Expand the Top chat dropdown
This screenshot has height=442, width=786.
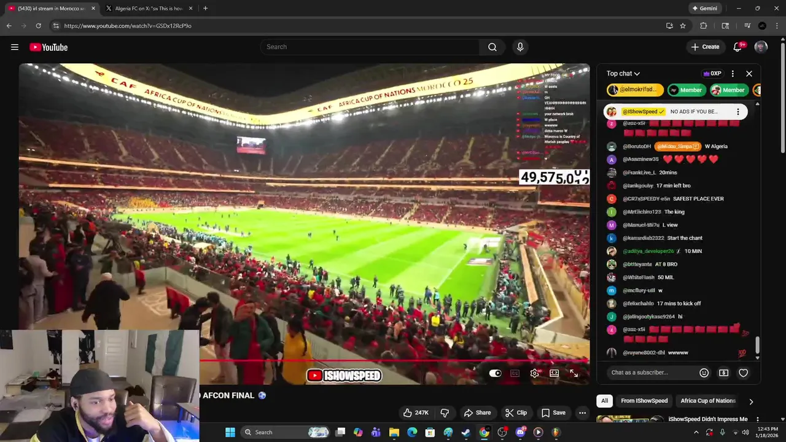pos(623,74)
